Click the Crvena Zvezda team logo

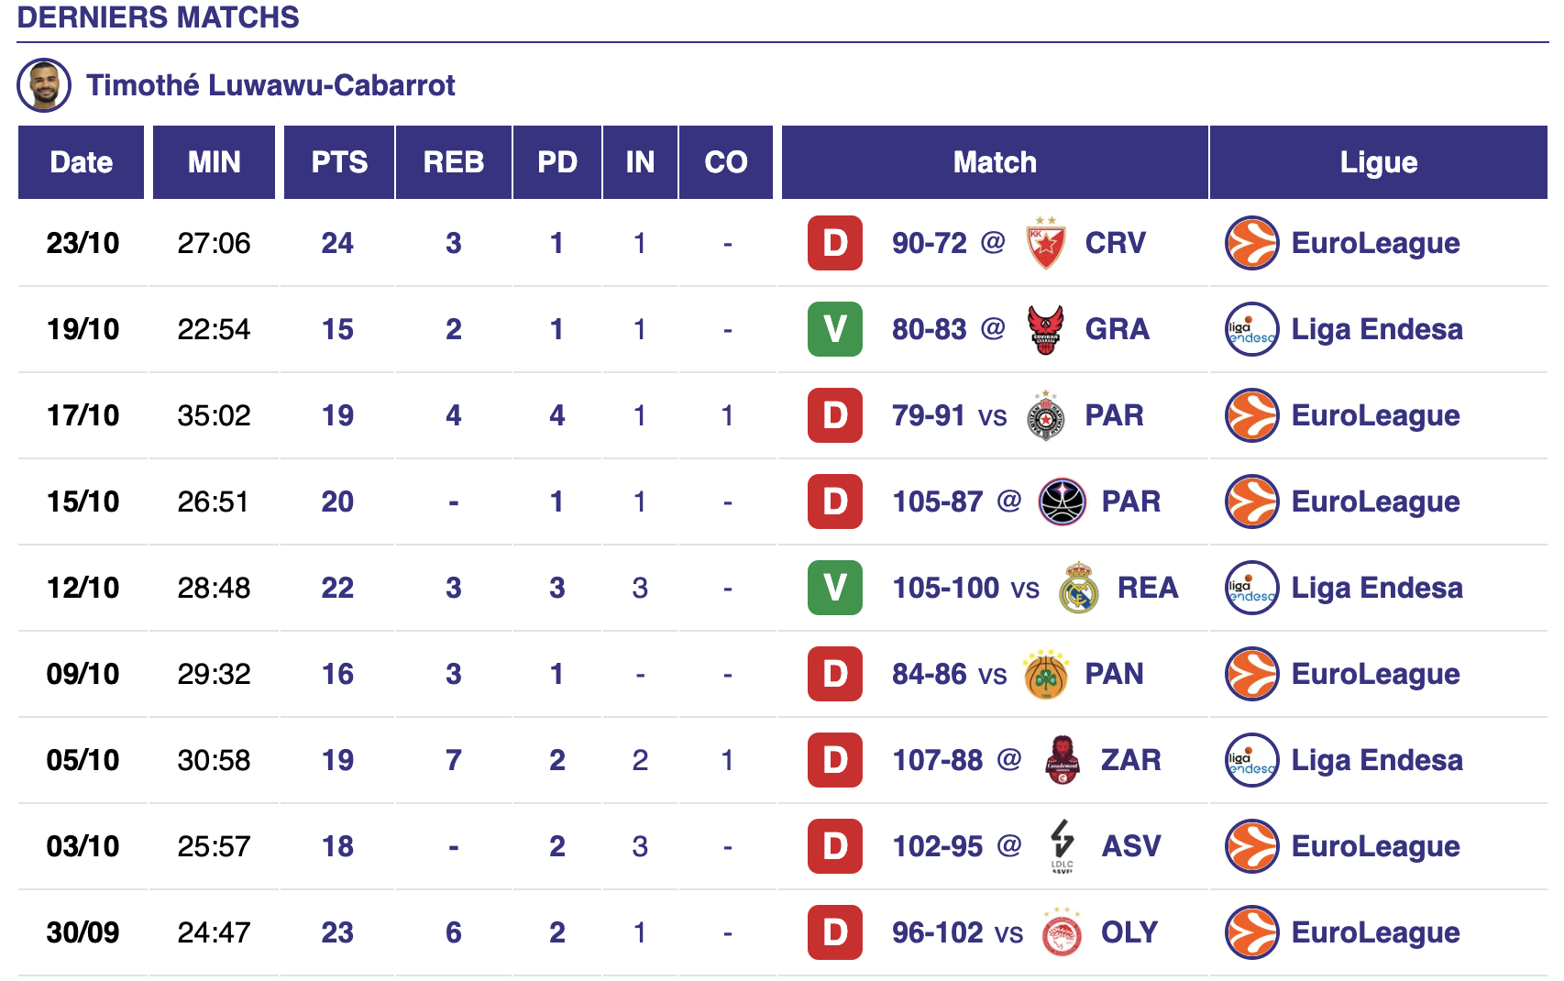[1046, 243]
